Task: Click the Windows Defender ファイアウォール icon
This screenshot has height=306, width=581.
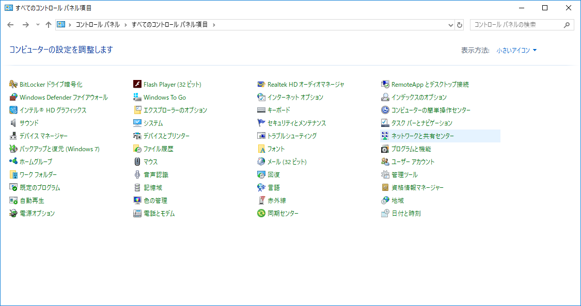Action: 13,98
